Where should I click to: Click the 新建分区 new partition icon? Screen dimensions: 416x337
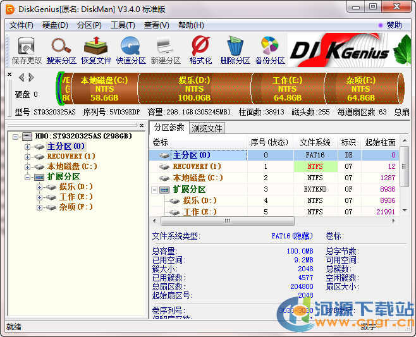[x=166, y=51]
